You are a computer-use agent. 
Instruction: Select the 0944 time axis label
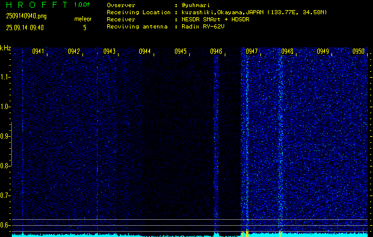[x=145, y=52]
